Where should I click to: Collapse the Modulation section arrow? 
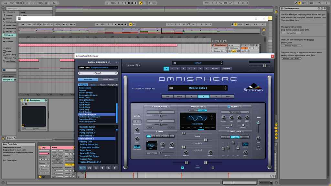153,107
